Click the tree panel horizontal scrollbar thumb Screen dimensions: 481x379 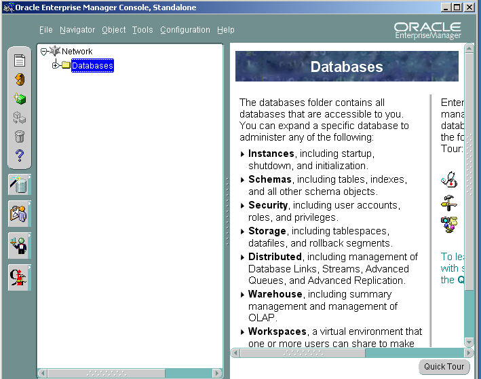107,374
